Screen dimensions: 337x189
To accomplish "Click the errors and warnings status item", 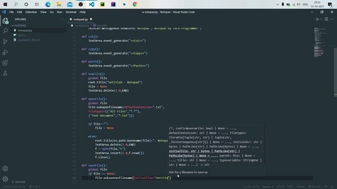I will pyautogui.click(x=34, y=187).
